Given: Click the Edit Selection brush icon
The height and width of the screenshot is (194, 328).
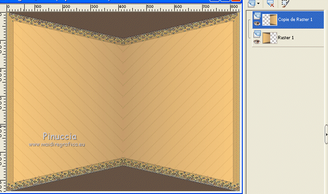Looking at the screenshot, I should (285, 3).
